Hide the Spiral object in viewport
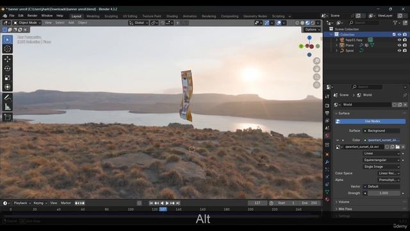The width and height of the screenshot is (410, 231). coord(399,51)
